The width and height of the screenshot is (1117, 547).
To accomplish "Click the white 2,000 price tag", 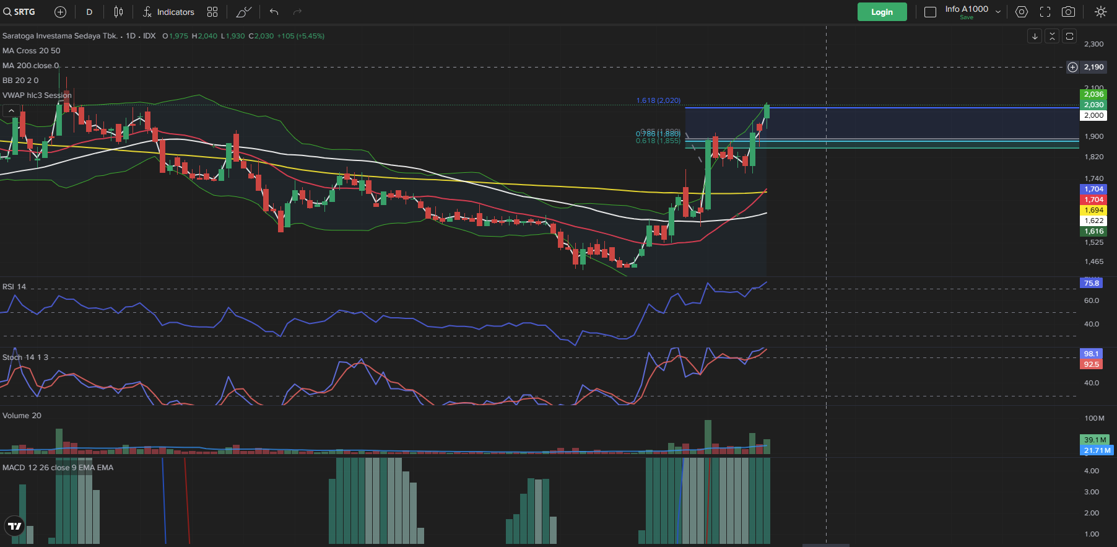I will click(1093, 115).
